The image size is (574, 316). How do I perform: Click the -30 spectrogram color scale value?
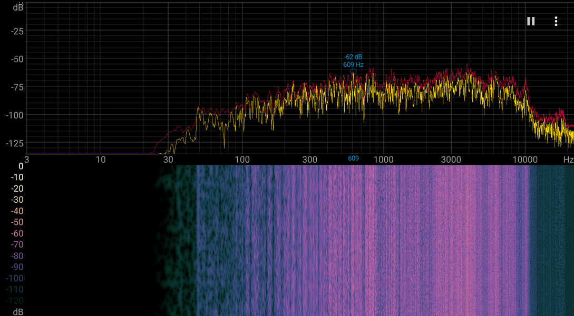17,200
